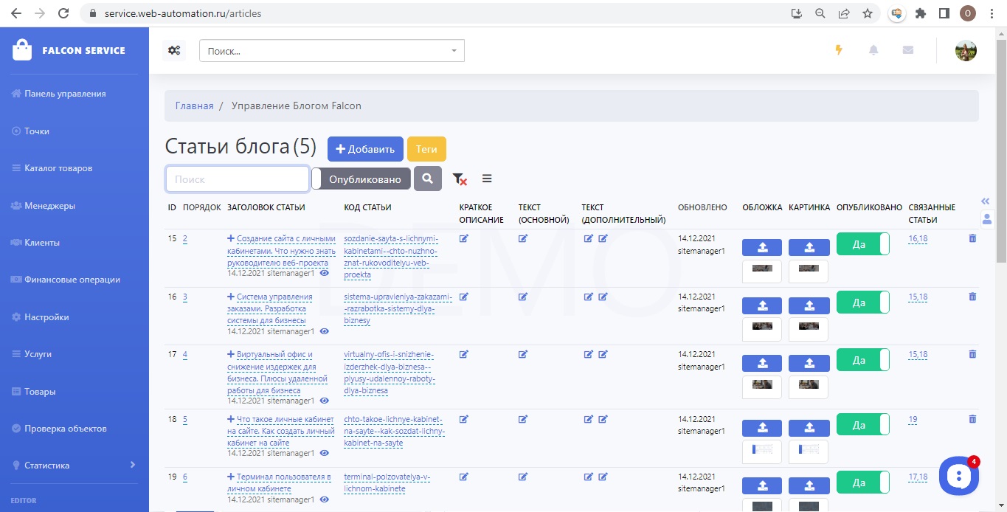The height and width of the screenshot is (512, 1007).
Task: Toggle published status Да for article 15
Action: click(x=862, y=244)
